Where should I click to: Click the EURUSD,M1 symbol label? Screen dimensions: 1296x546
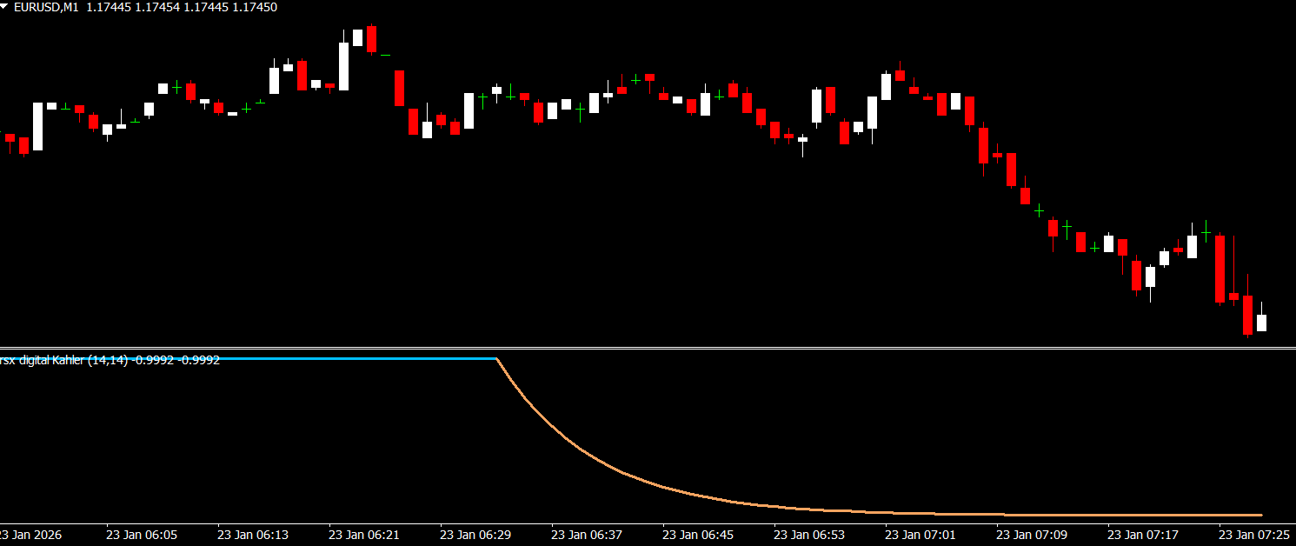[45, 7]
